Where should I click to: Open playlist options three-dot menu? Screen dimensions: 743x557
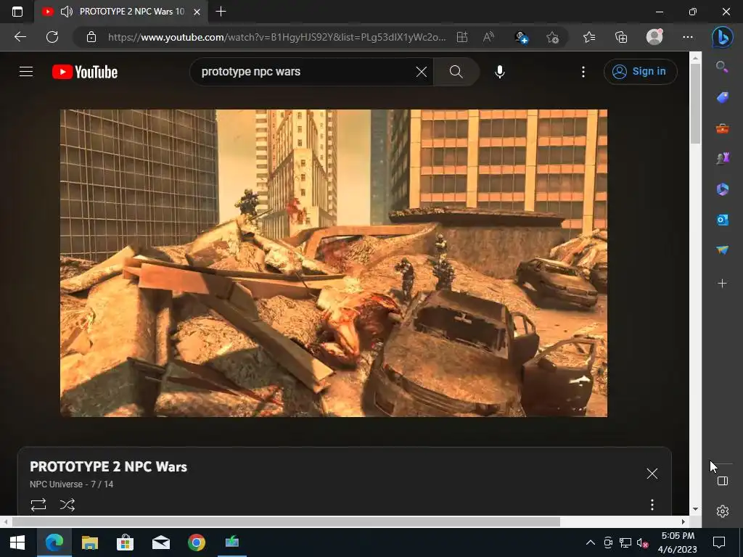pos(652,505)
